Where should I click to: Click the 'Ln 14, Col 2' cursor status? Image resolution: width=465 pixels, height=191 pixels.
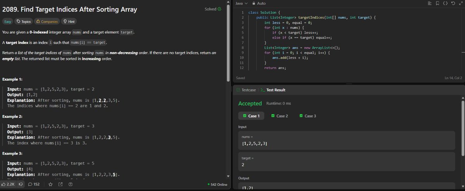[x=454, y=78]
